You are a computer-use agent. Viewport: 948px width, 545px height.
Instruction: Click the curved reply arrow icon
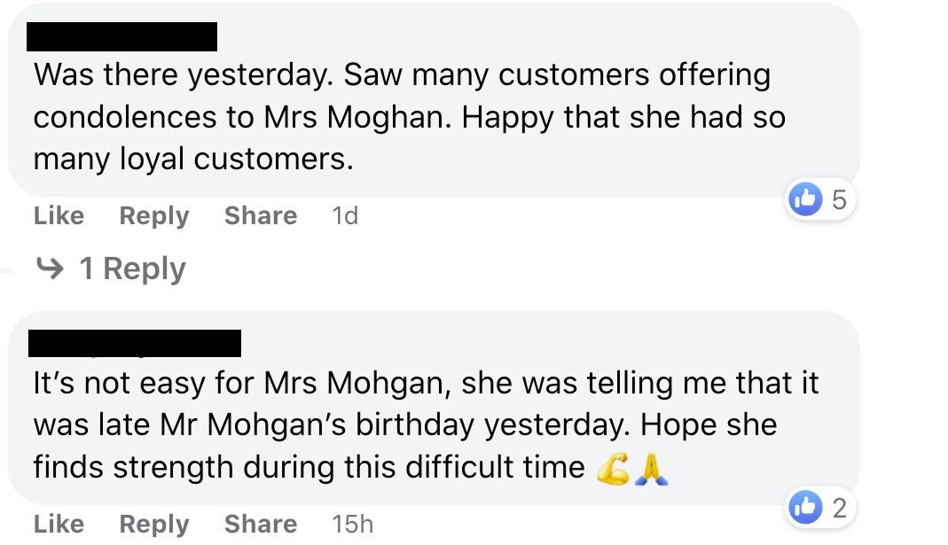(x=51, y=268)
